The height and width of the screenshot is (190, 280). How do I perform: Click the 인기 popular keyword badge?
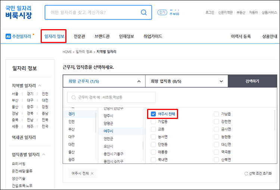tap(162, 12)
